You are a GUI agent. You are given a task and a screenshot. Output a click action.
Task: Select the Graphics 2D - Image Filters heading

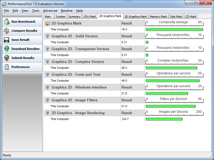point(74,100)
